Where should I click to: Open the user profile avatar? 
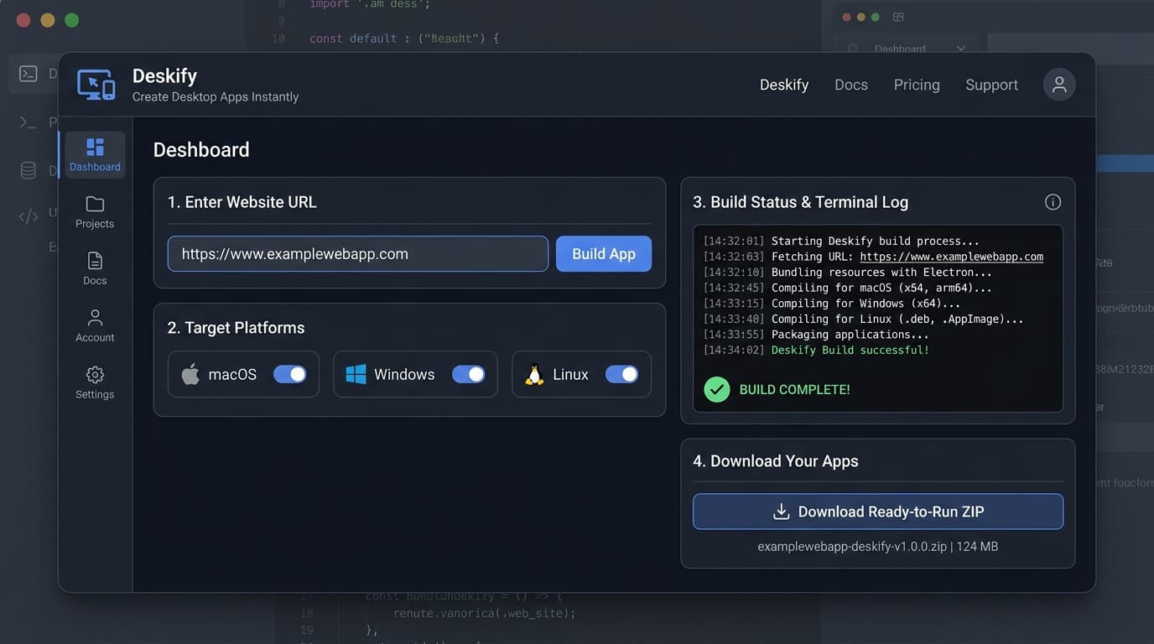point(1059,85)
